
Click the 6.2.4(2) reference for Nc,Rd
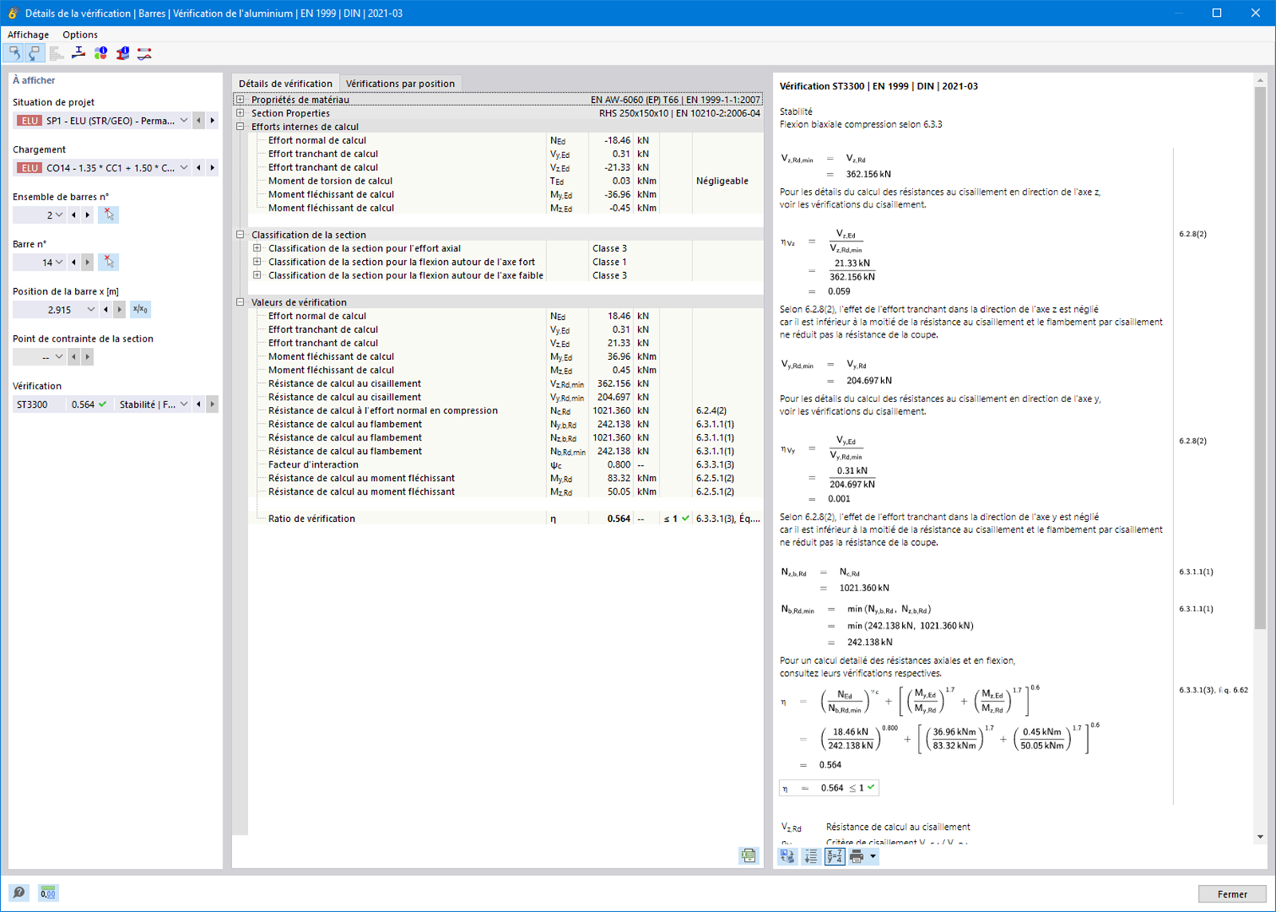pos(711,411)
